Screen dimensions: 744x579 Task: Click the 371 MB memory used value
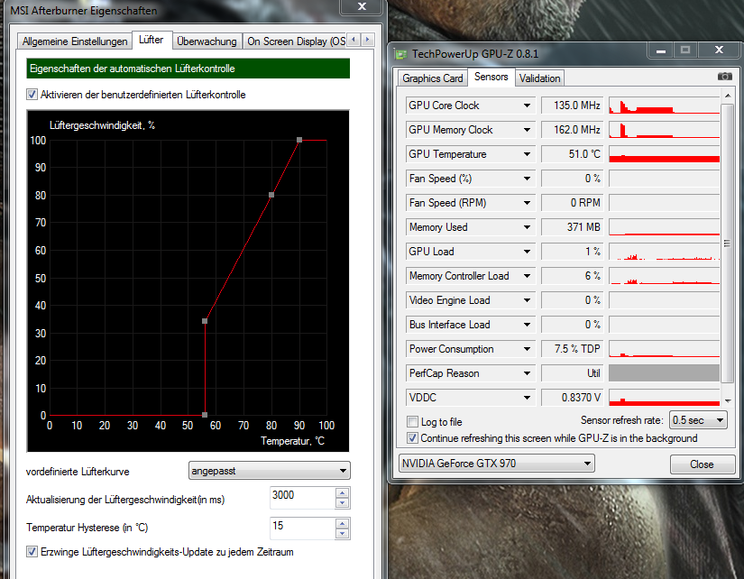(x=572, y=227)
